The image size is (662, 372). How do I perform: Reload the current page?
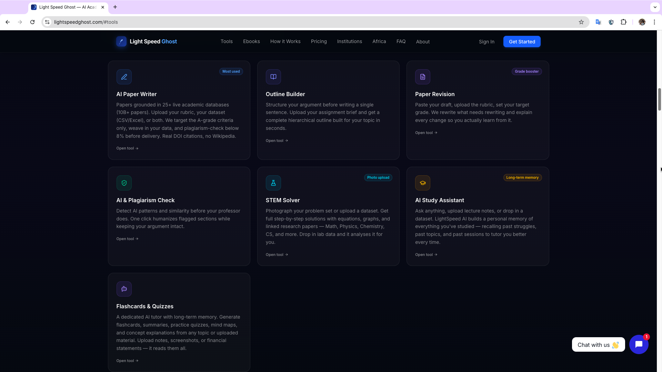coord(32,22)
